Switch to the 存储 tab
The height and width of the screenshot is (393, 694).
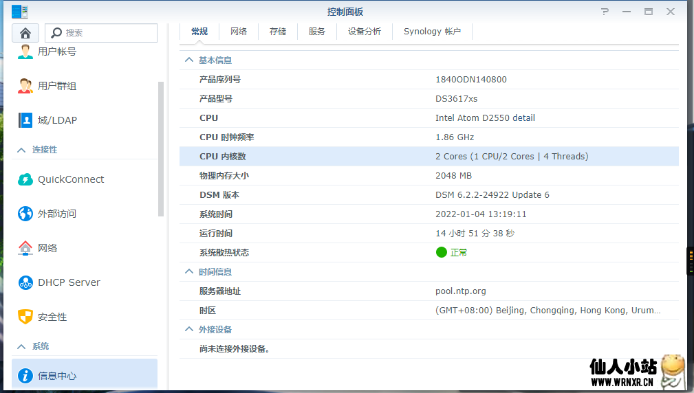click(277, 32)
